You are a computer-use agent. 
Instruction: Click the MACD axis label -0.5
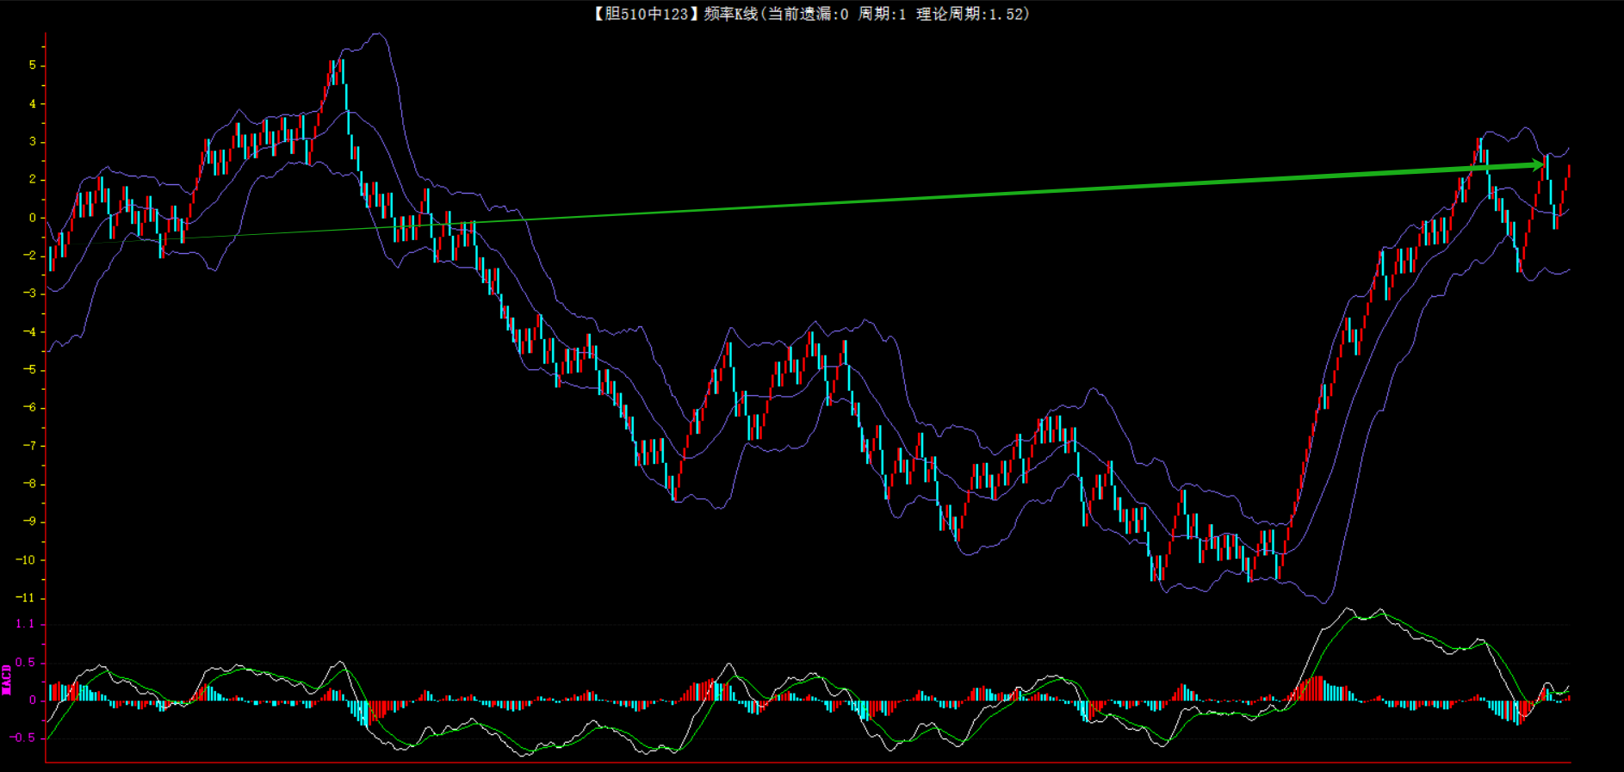point(24,738)
